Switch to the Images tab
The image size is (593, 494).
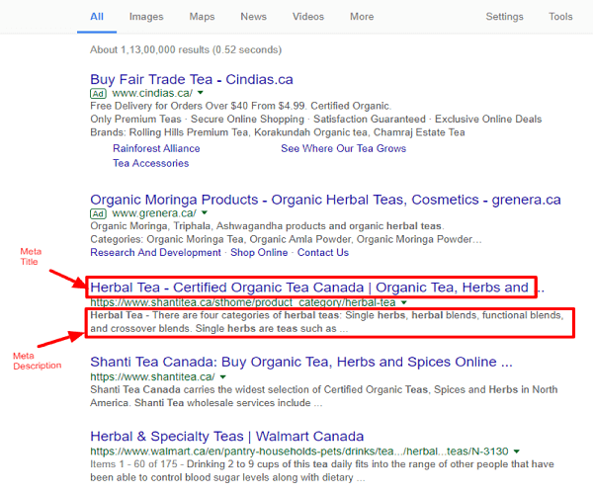pyautogui.click(x=146, y=17)
